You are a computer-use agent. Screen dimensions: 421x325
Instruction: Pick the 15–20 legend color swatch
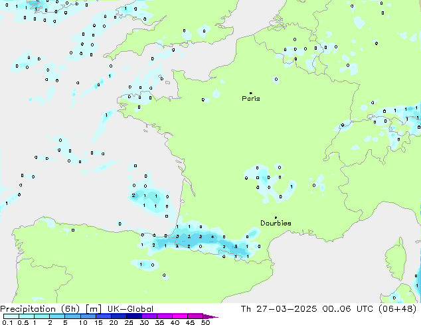pos(103,316)
